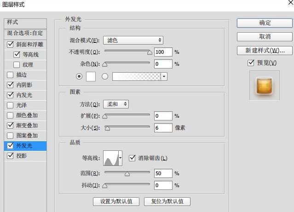Click the 范围 value field

pyautogui.click(x=163, y=173)
